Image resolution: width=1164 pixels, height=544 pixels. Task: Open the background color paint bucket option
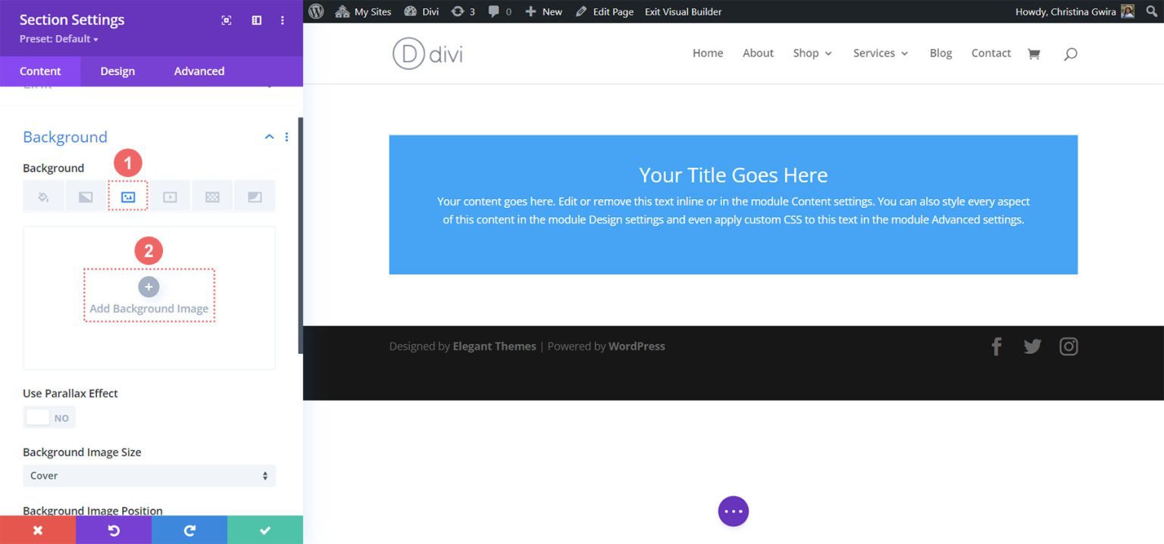[42, 195]
